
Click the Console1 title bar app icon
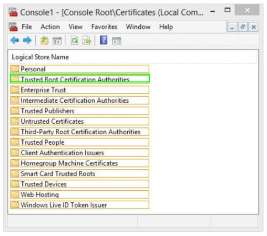tap(13, 12)
